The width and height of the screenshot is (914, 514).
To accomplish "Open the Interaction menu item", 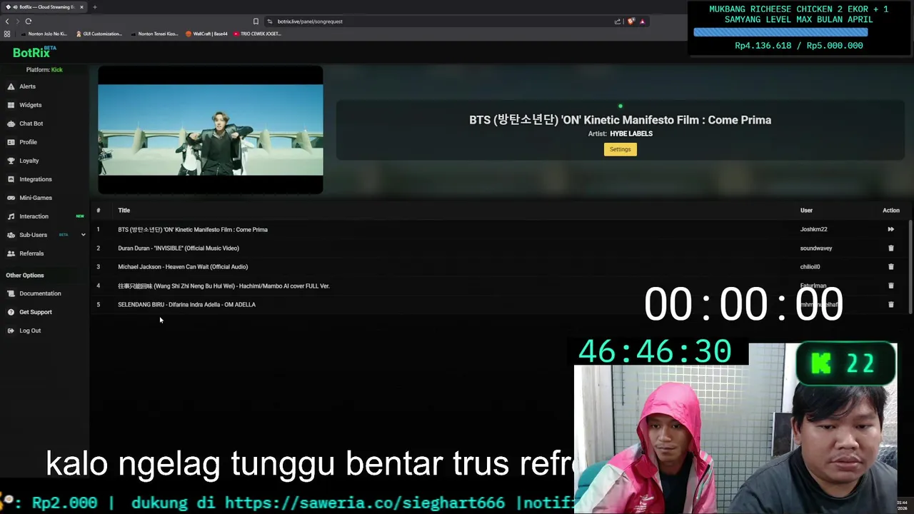I will click(34, 216).
